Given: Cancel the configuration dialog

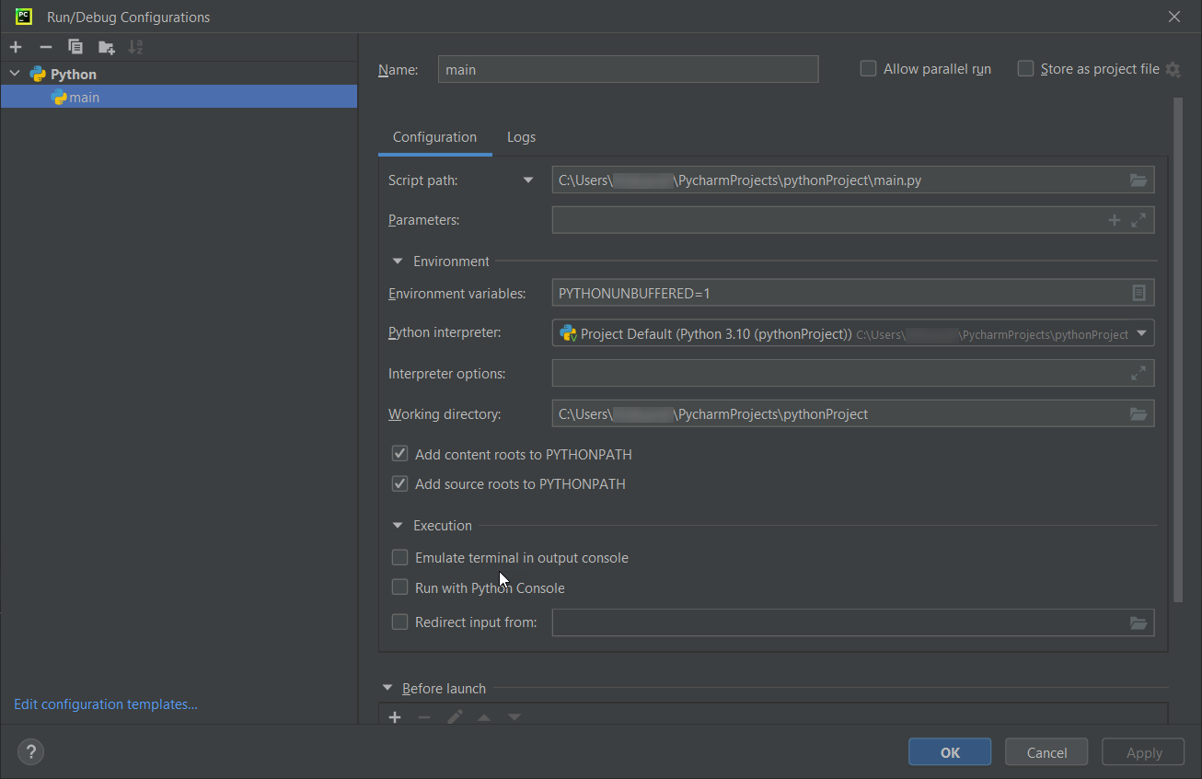Looking at the screenshot, I should point(1046,752).
